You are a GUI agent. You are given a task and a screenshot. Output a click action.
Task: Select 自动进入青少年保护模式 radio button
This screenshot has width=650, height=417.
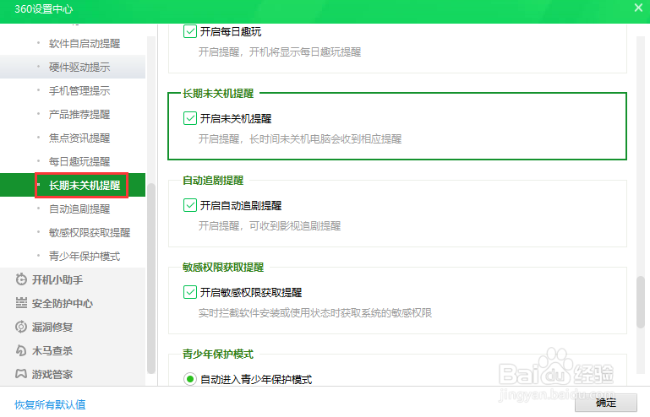[x=190, y=379]
